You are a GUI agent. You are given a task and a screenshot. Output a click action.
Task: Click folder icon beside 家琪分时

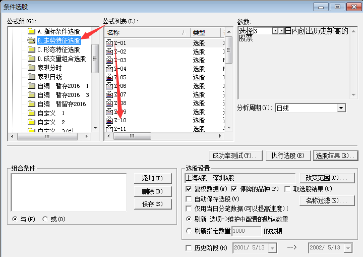click(x=31, y=68)
